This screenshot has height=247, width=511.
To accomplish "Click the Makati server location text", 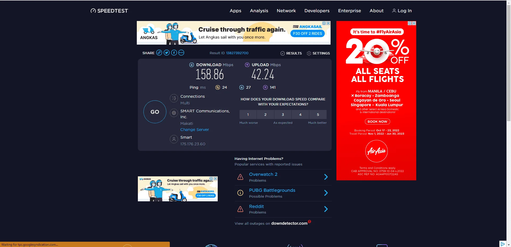I will (187, 123).
